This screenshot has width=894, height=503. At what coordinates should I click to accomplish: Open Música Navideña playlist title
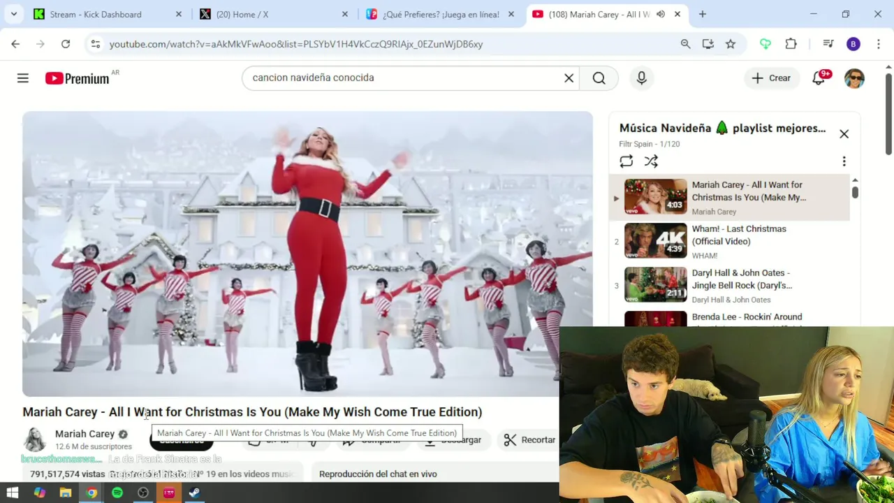point(722,129)
